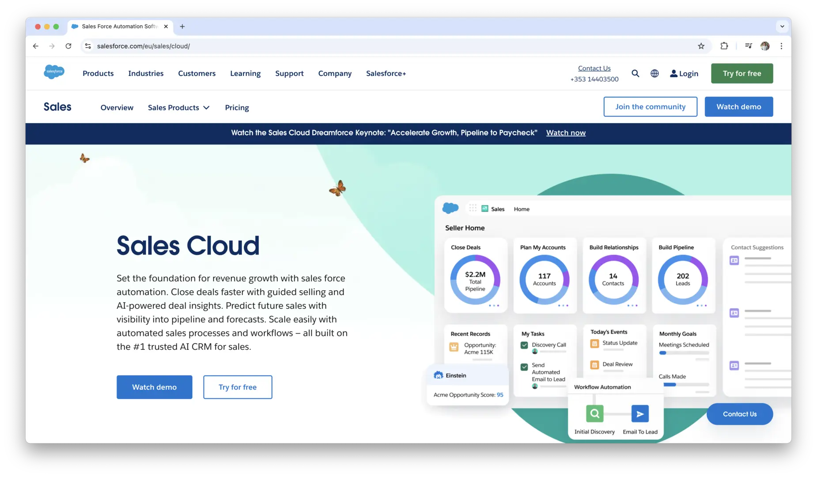Click the Sales section heading

point(57,107)
